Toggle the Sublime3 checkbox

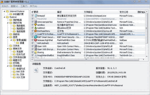32,28
